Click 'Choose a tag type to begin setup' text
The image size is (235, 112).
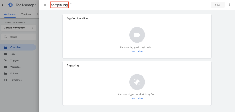tap(137, 47)
